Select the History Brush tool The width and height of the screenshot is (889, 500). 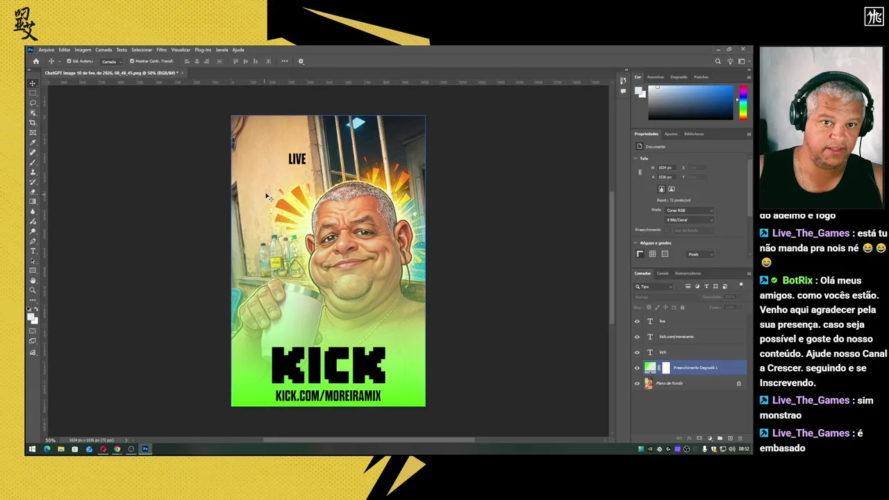pyautogui.click(x=33, y=182)
